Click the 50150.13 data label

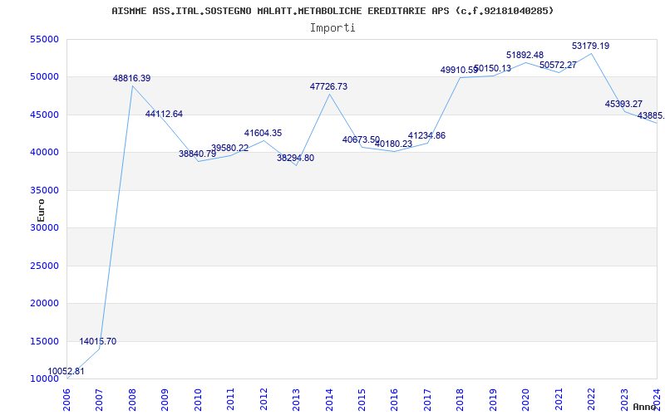[x=492, y=68]
